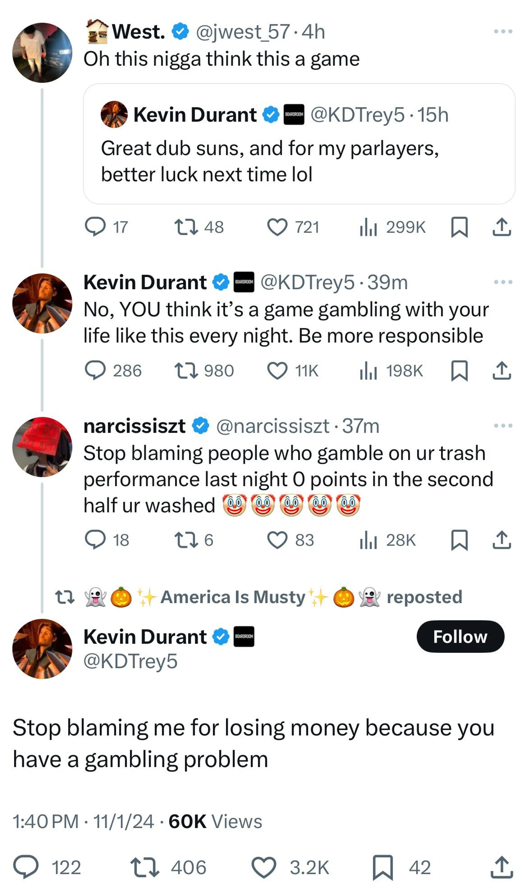Like Kevin Durant's reply with 11K likes
This screenshot has height=895, width=527.
click(277, 370)
